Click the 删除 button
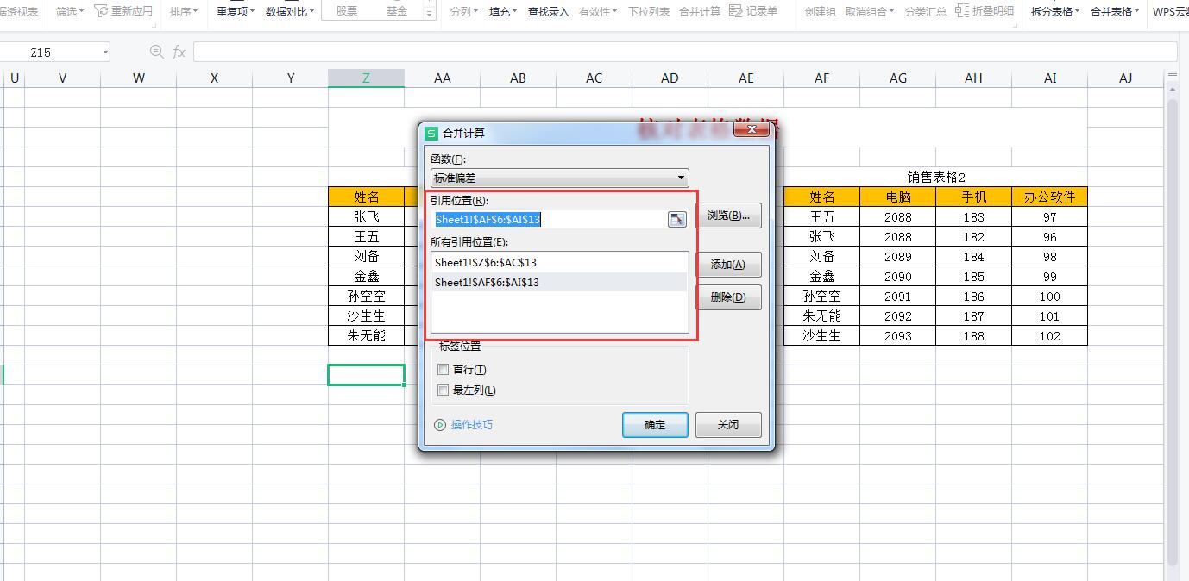Screen dimensions: 1189x581 [729, 297]
